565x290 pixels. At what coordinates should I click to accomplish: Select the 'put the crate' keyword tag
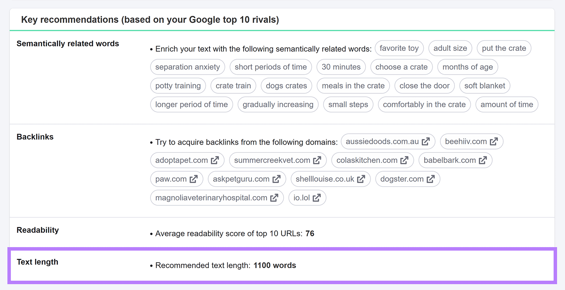click(504, 48)
